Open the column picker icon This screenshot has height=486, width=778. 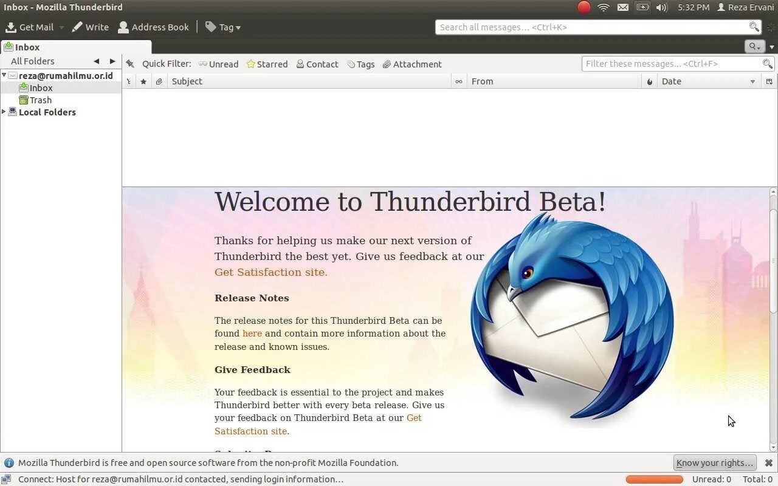pos(769,81)
